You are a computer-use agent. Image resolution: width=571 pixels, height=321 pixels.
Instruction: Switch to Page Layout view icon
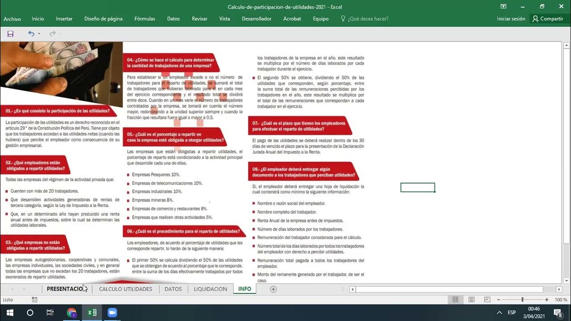(x=472, y=300)
